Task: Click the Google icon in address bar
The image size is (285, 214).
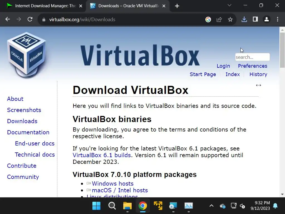Action: (208, 19)
